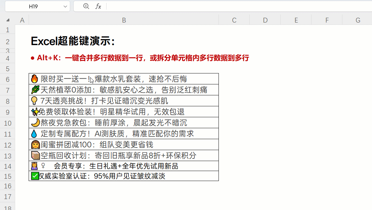This screenshot has width=372, height=210.
Task: Select column E header
Action: pos(296,20)
